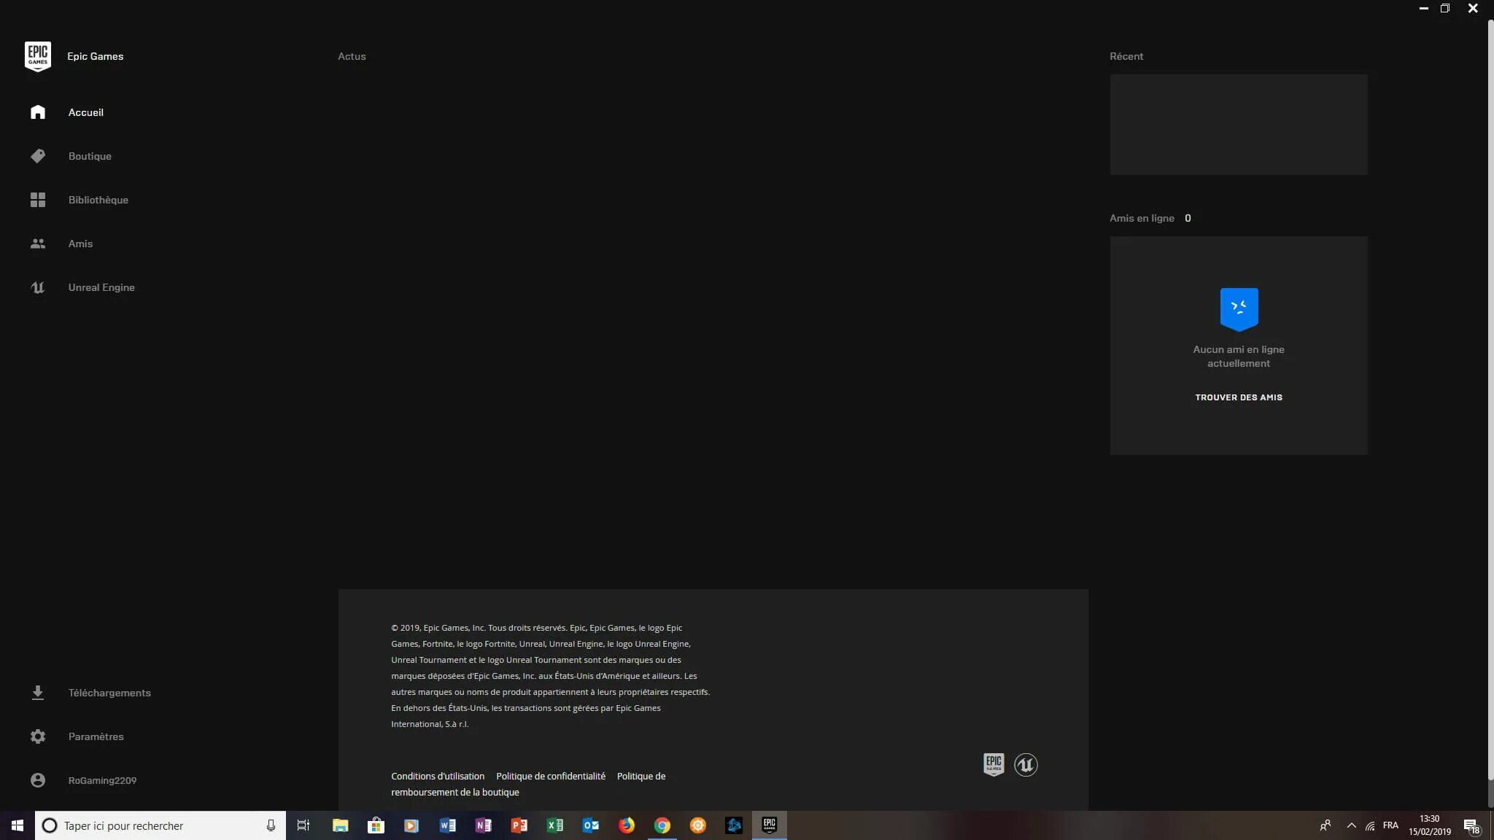
Task: Select the Boutique menu label
Action: pos(90,156)
